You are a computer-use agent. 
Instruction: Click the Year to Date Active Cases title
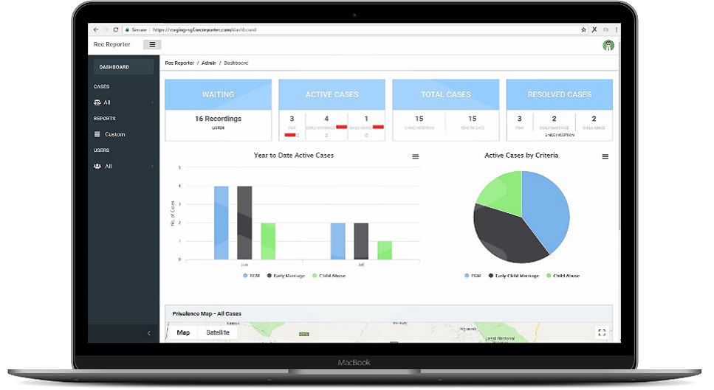tap(294, 156)
